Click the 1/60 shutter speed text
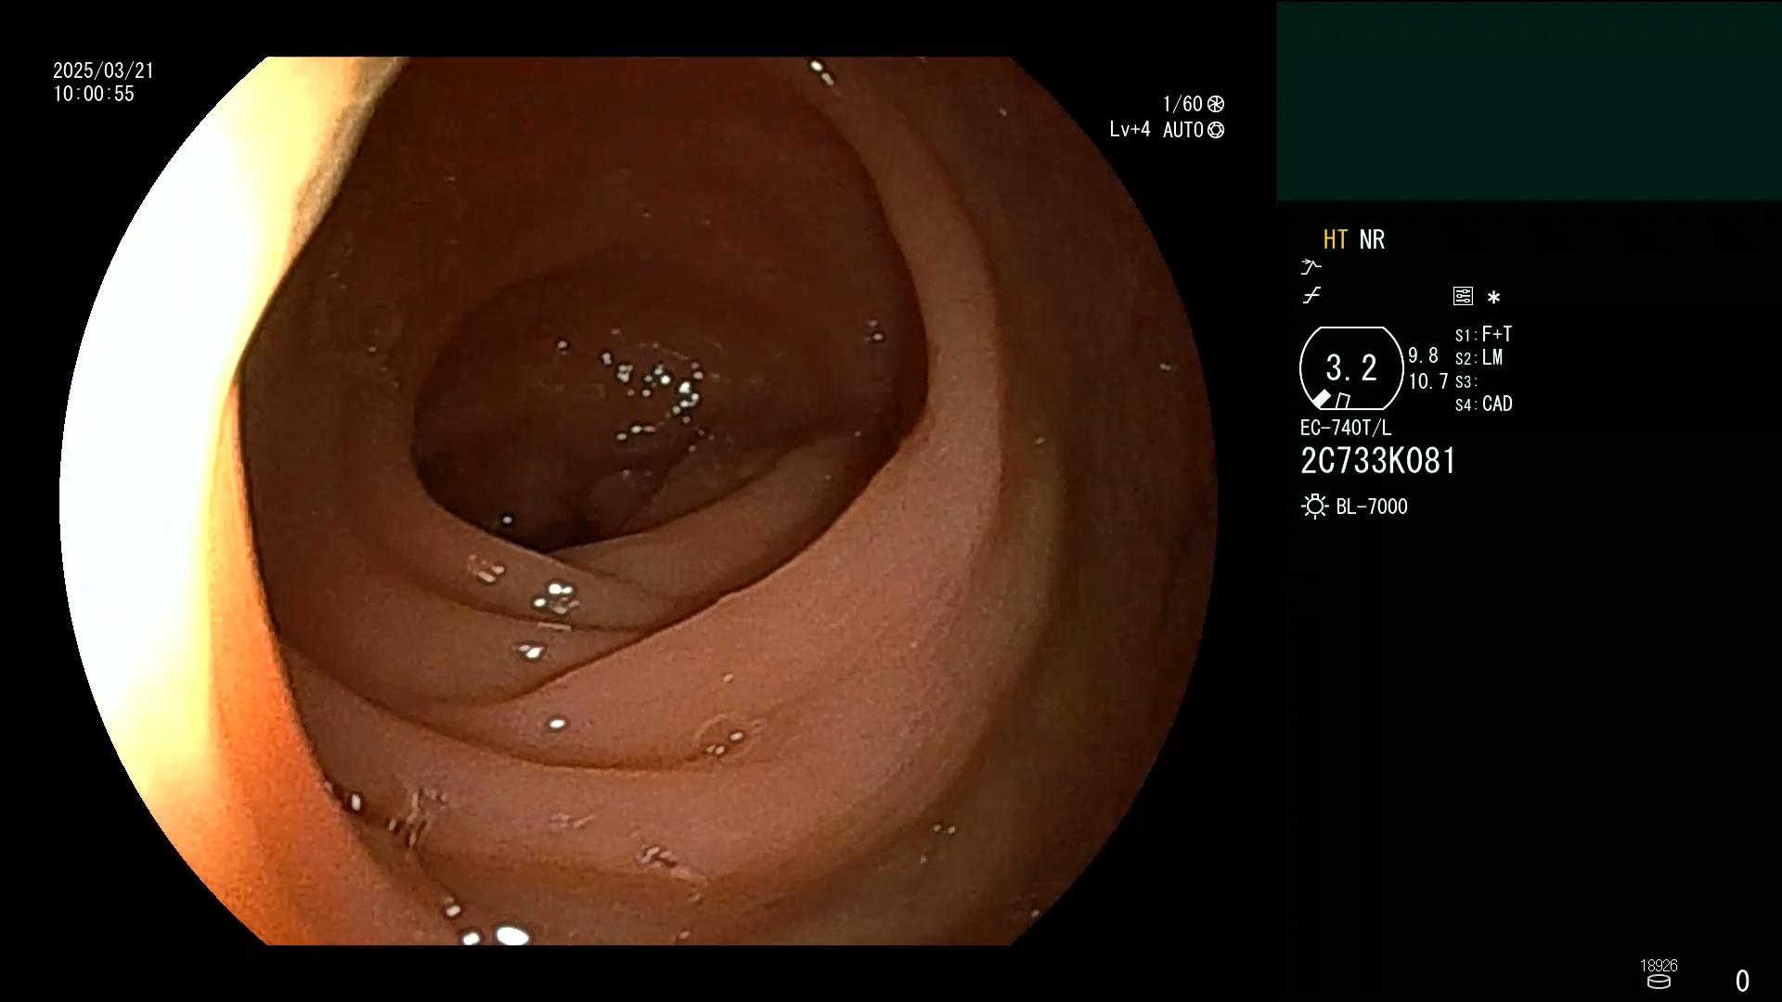Viewport: 1782px width, 1002px height. coord(1182,104)
